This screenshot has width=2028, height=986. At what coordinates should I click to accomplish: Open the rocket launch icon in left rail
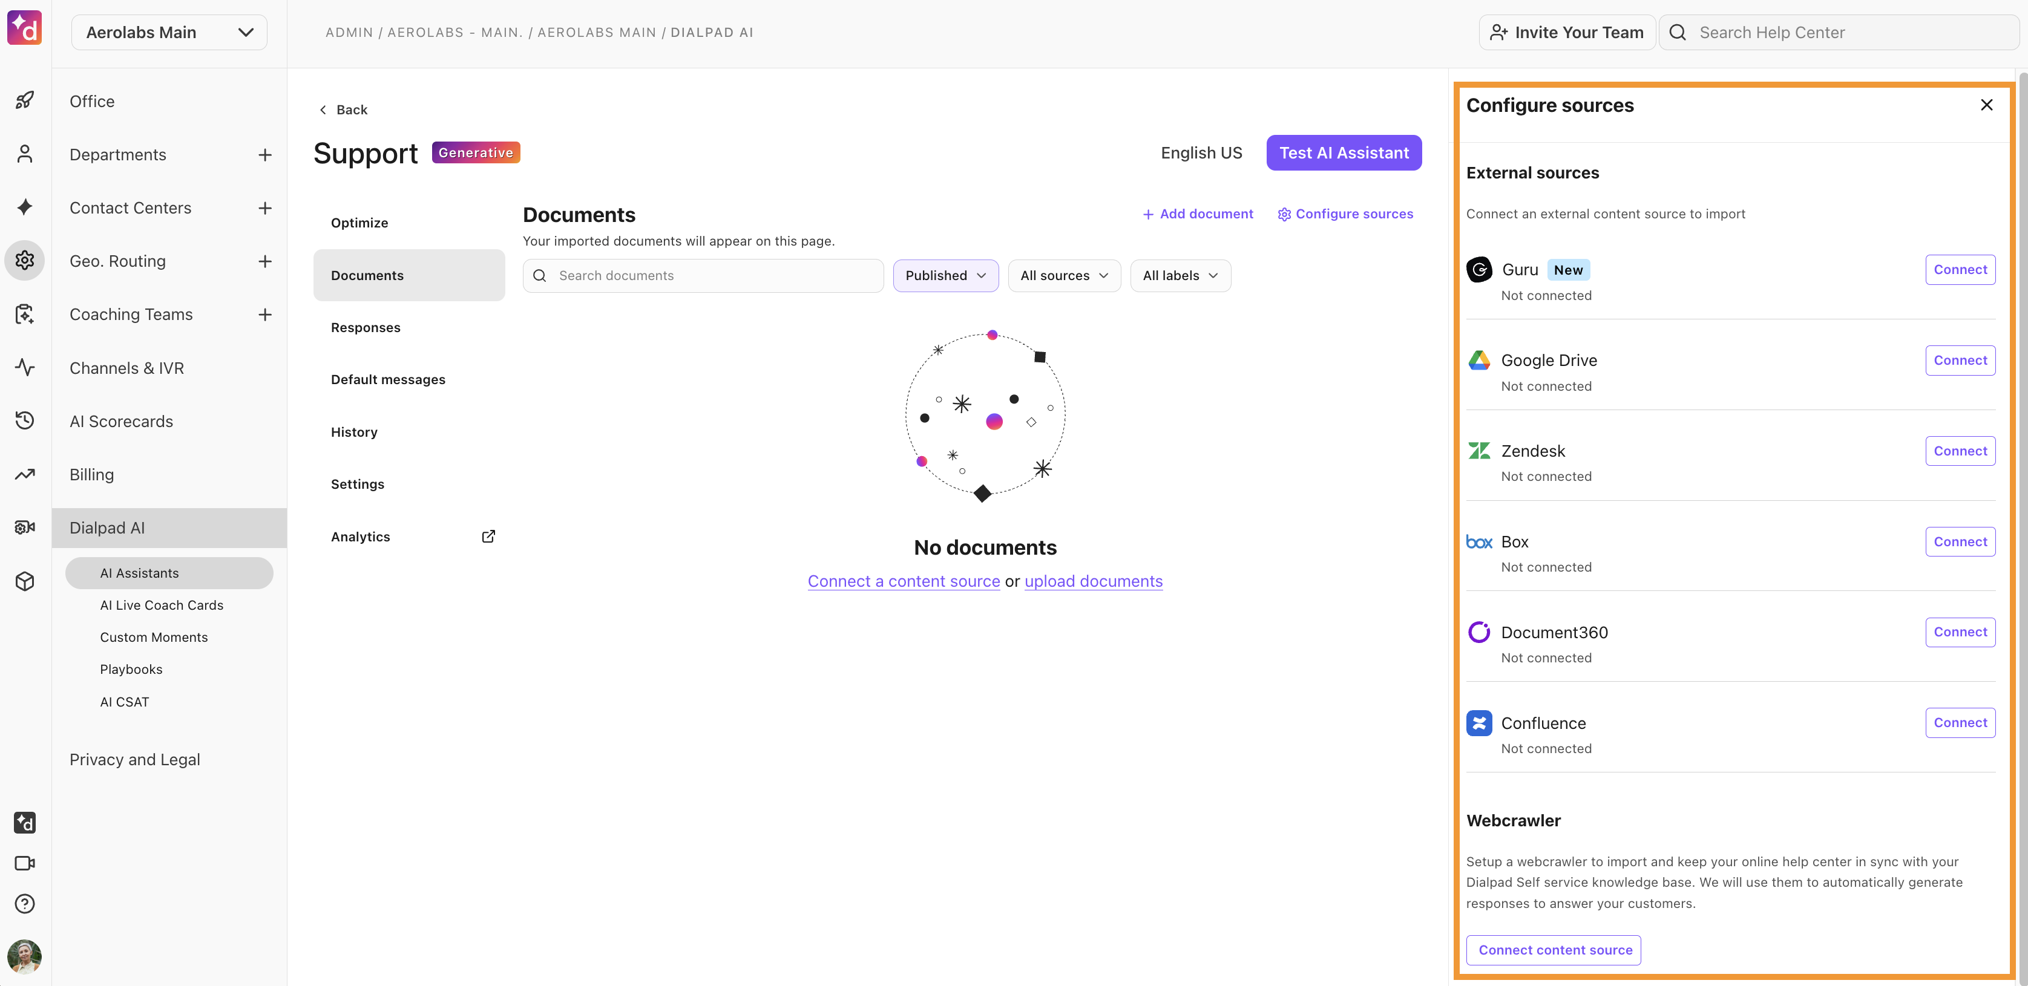pyautogui.click(x=24, y=100)
